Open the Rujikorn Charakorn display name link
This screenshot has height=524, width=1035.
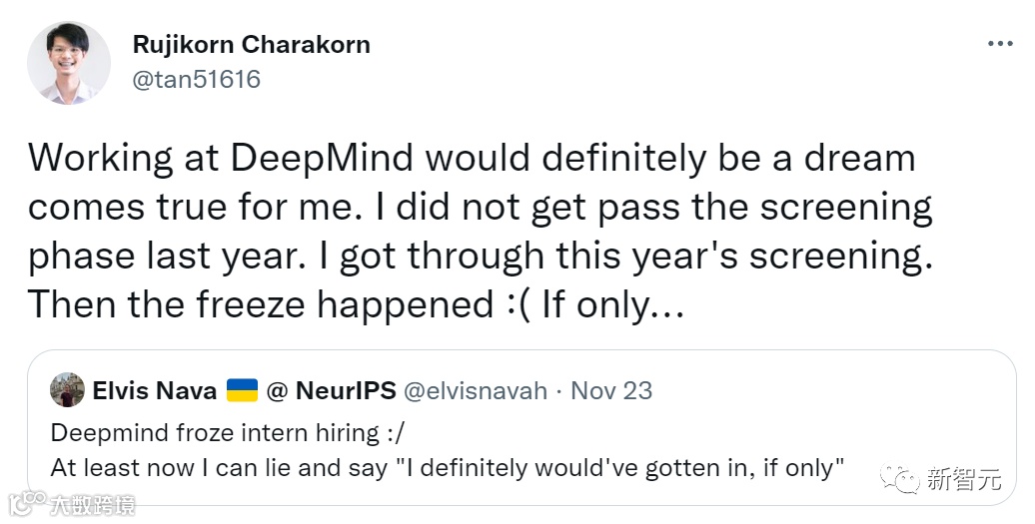[251, 45]
